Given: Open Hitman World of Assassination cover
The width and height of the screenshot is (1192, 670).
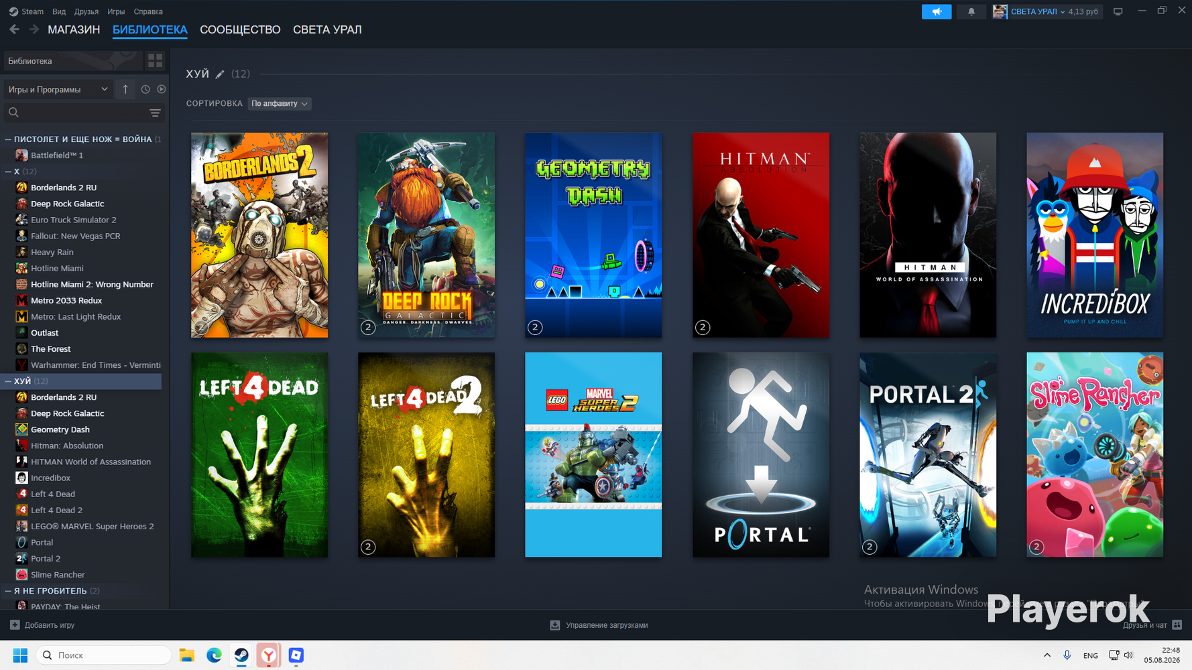Looking at the screenshot, I should pyautogui.click(x=928, y=235).
